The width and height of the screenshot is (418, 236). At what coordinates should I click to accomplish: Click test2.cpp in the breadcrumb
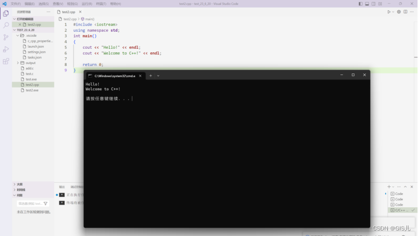click(70, 19)
